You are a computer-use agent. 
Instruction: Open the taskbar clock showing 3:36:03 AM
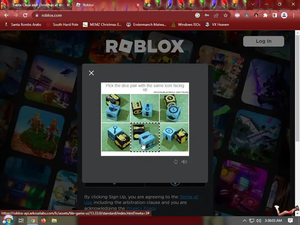273,221
